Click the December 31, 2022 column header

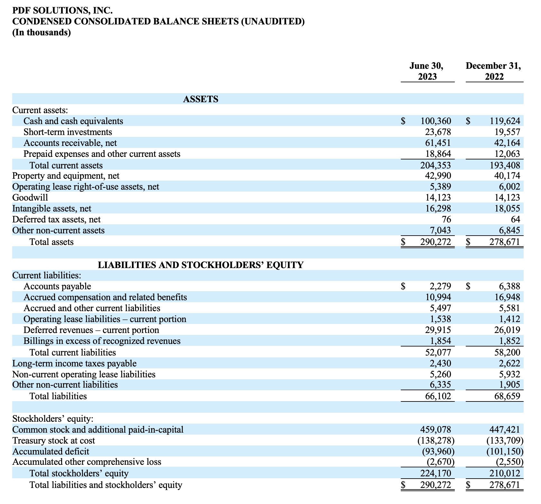point(494,71)
